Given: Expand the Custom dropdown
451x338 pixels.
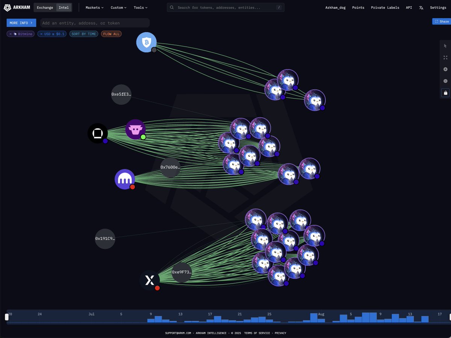Looking at the screenshot, I should coord(119,8).
